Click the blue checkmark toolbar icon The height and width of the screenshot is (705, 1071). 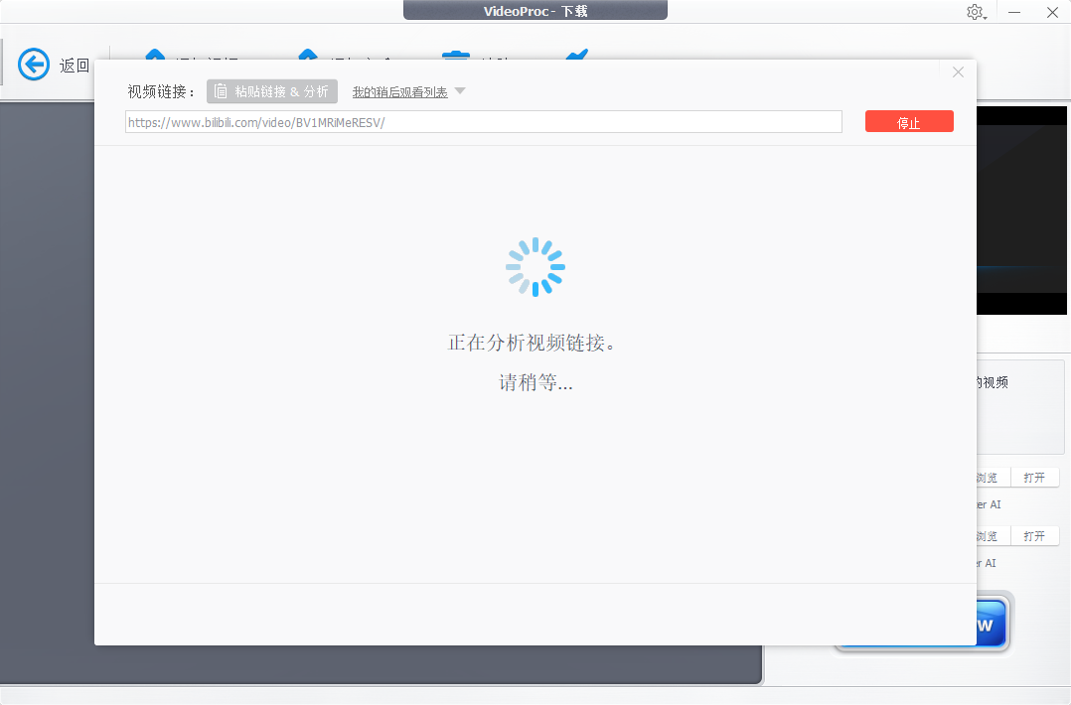[578, 58]
